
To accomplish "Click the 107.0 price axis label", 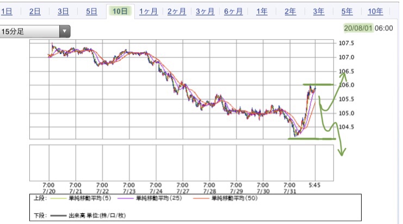I will click(346, 57).
